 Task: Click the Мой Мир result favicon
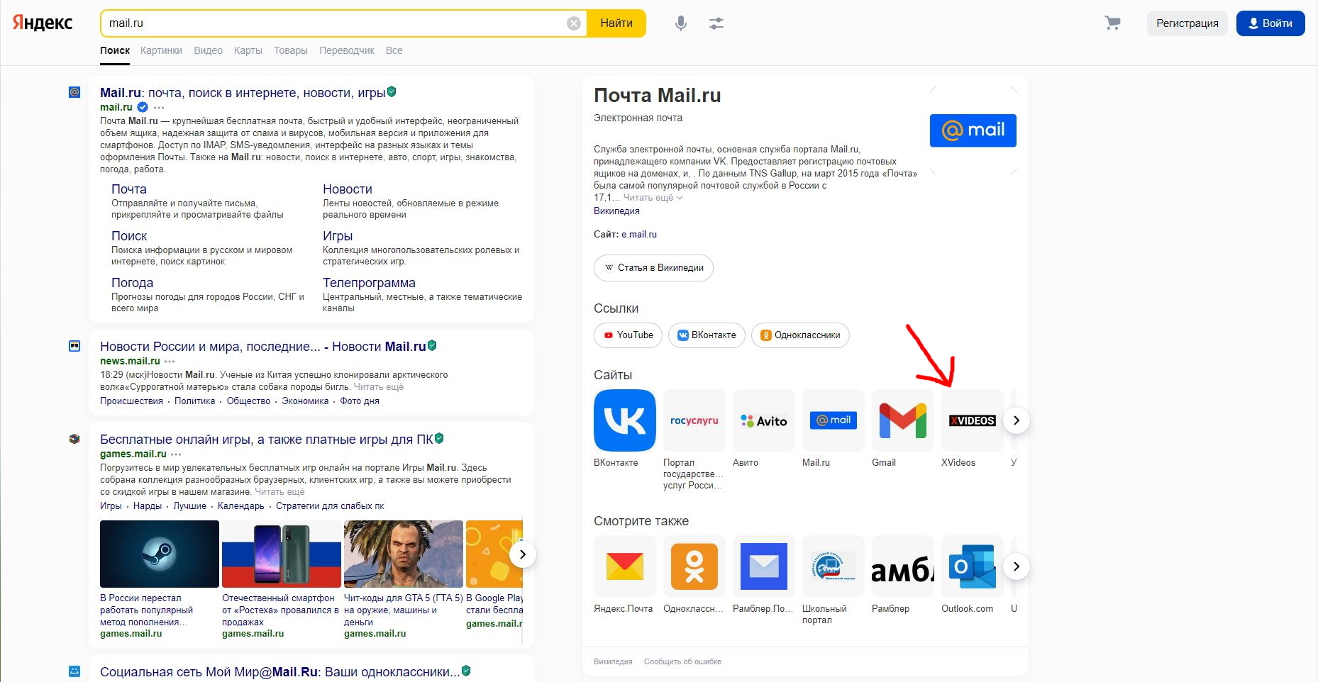click(74, 671)
